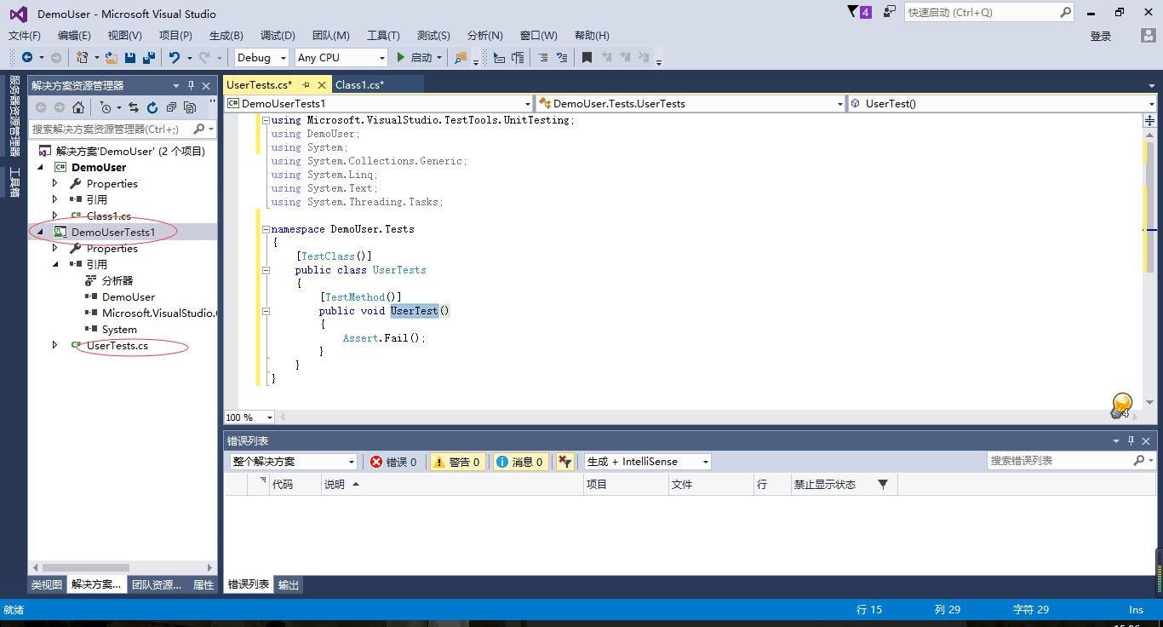
Task: Switch to the 属性 tab
Action: 203,584
